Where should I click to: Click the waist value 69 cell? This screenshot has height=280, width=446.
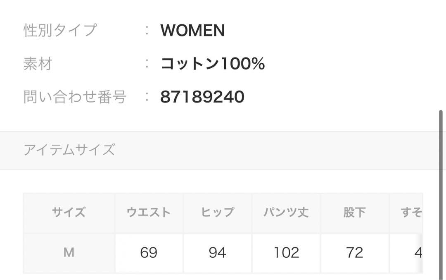pyautogui.click(x=149, y=253)
